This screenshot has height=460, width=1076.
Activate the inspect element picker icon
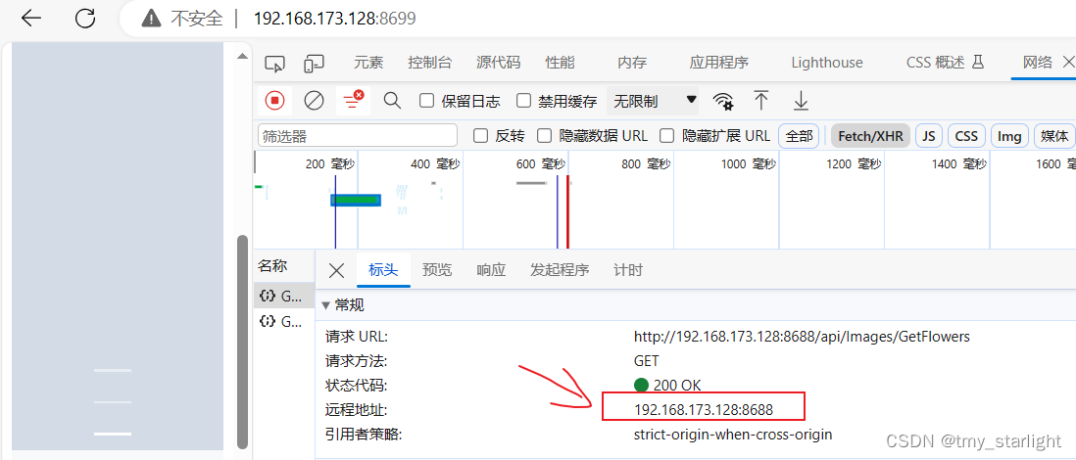tap(274, 64)
